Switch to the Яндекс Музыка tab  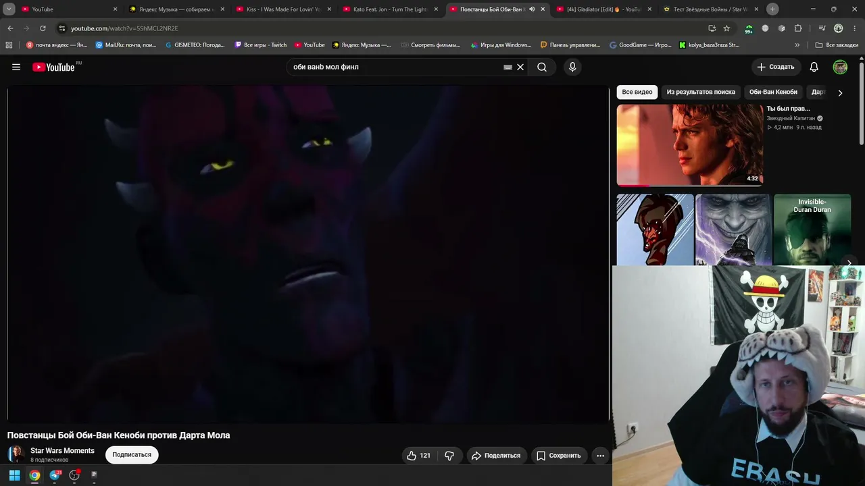[x=176, y=9]
